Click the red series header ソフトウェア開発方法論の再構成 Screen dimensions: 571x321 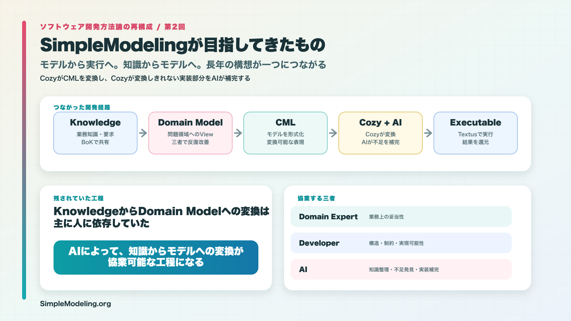pyautogui.click(x=96, y=27)
